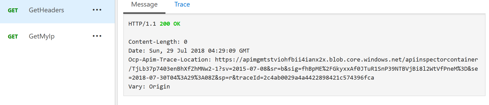Click the GET badge beside GetHeaders
Image resolution: width=489 pixels, height=105 pixels.
tap(13, 10)
